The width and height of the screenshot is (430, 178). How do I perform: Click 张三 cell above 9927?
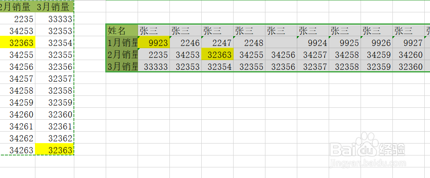[408, 30]
